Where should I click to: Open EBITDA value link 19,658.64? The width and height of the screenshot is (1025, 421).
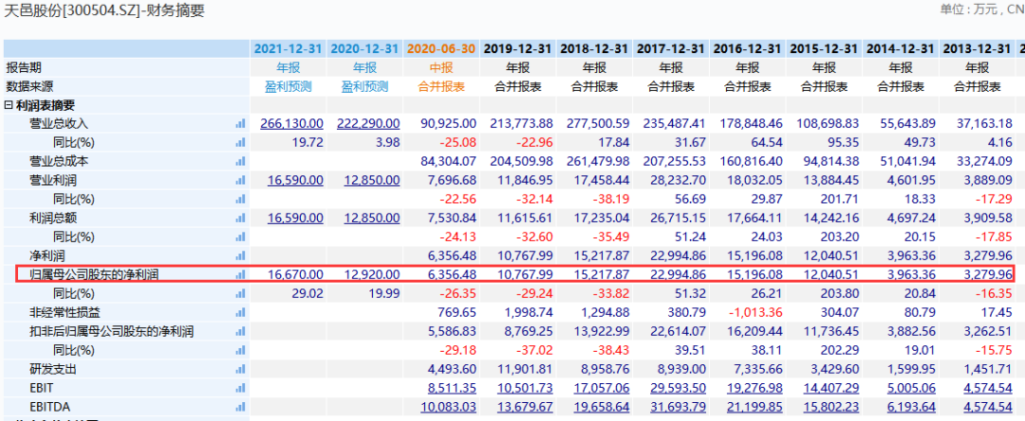(x=602, y=408)
